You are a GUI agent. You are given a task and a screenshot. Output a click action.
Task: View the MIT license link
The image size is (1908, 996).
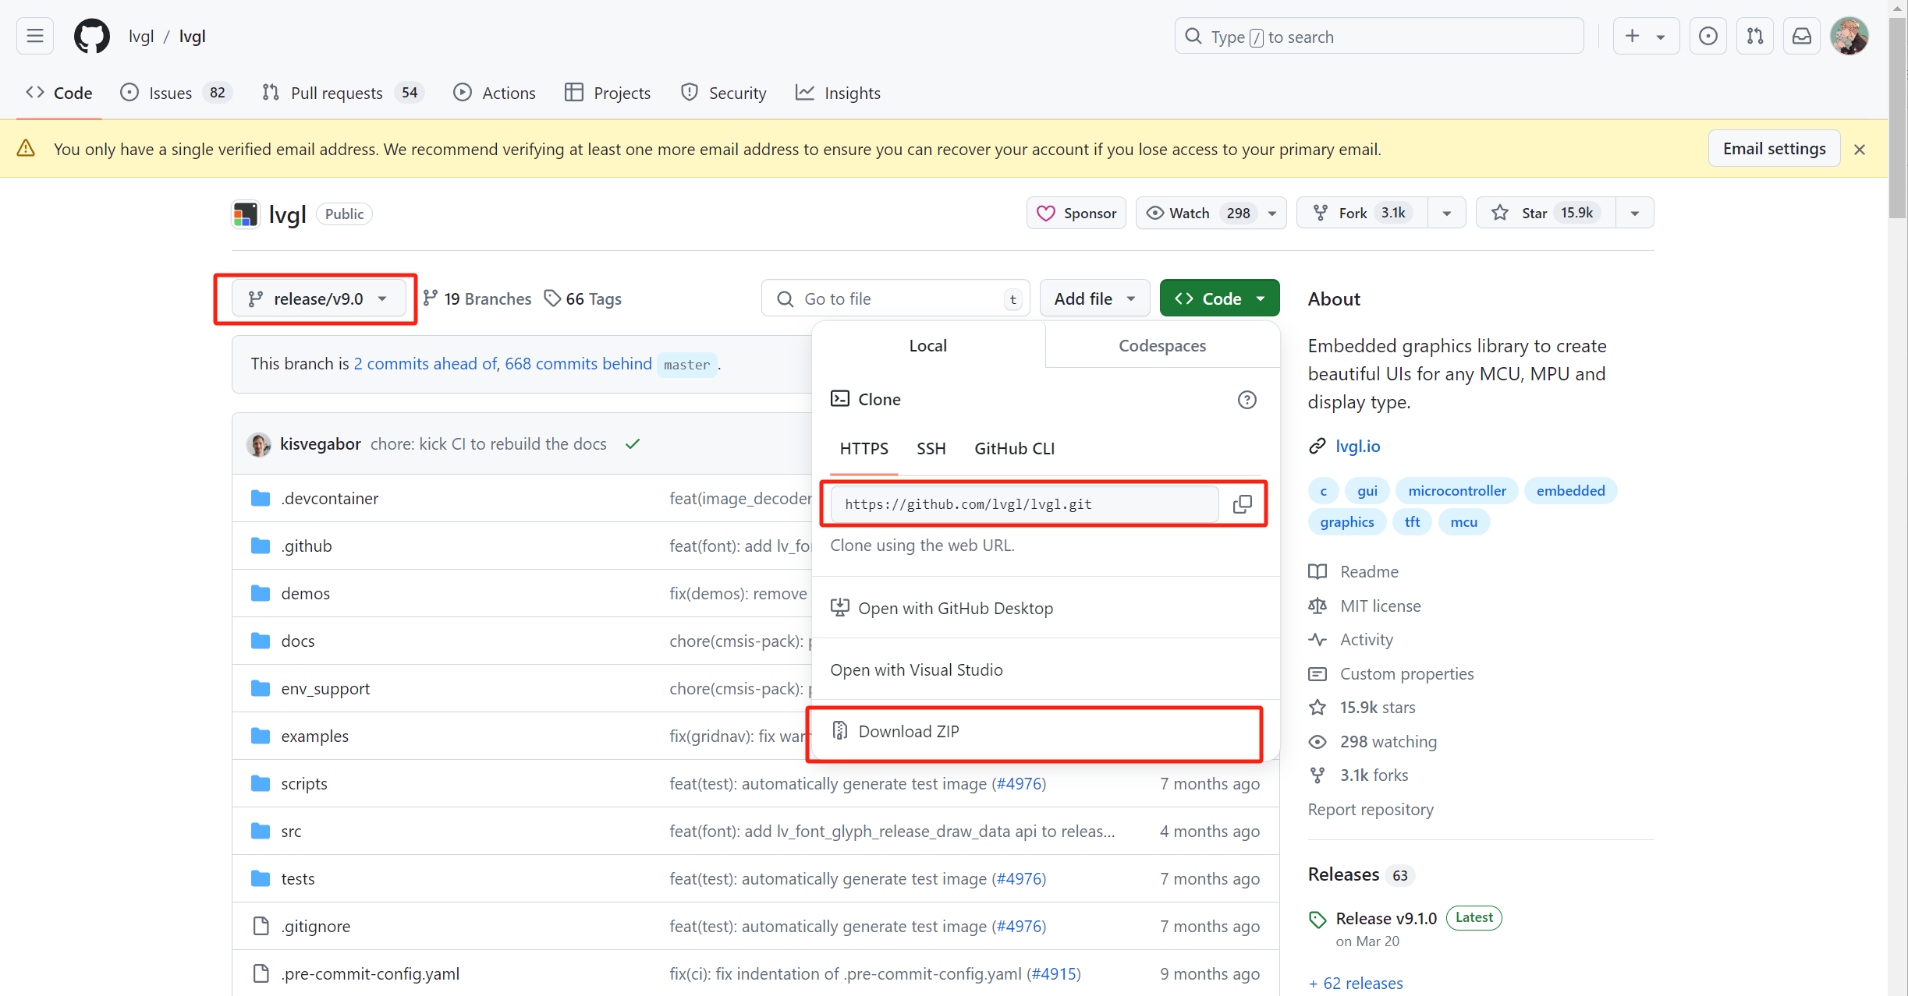1380,606
